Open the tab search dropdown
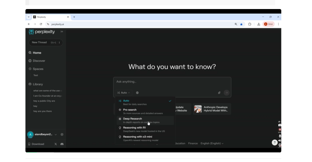The width and height of the screenshot is (312, 162). 29,17
